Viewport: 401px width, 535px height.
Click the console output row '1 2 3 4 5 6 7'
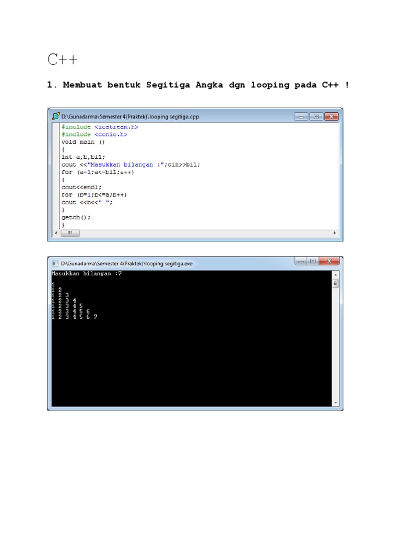[74, 317]
